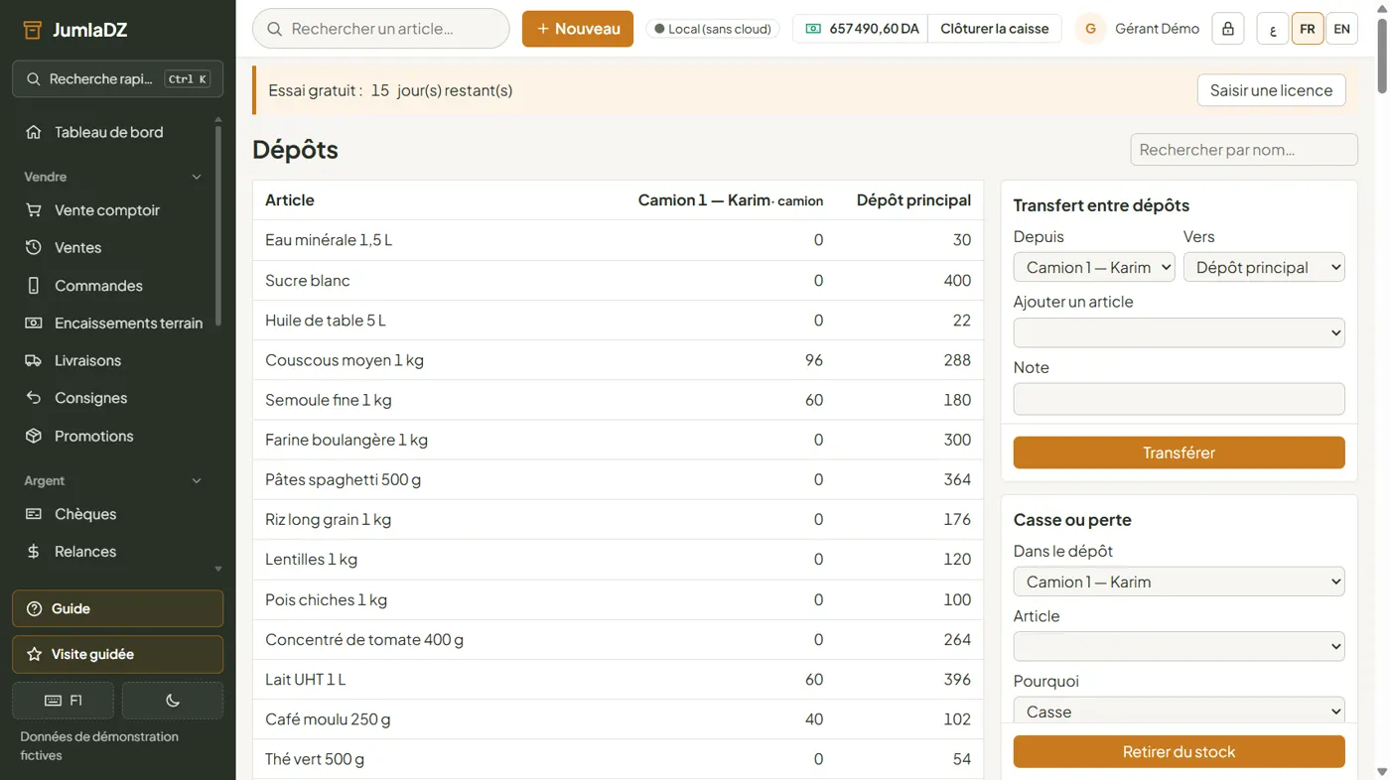Open keyboard shortcuts F1 button
This screenshot has width=1390, height=780.
pyautogui.click(x=64, y=701)
